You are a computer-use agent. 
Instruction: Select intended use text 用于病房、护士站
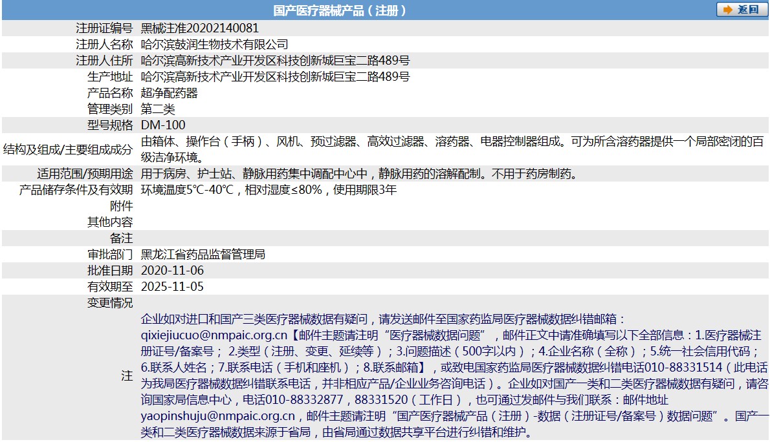coord(360,174)
